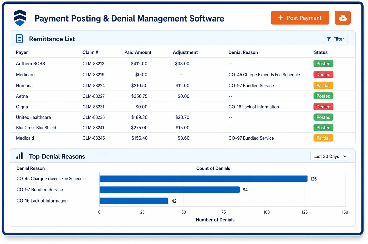Screen dimensions: 368x244
Task: Click the Status column header
Action: 321,52
